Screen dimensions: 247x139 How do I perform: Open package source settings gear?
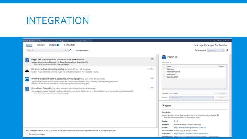[x=227, y=50]
